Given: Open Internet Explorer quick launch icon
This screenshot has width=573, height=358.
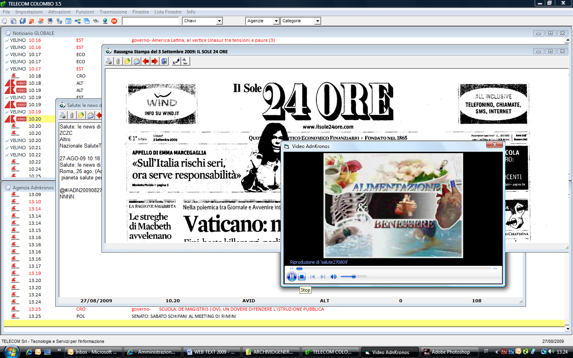Looking at the screenshot, I should click(29, 352).
